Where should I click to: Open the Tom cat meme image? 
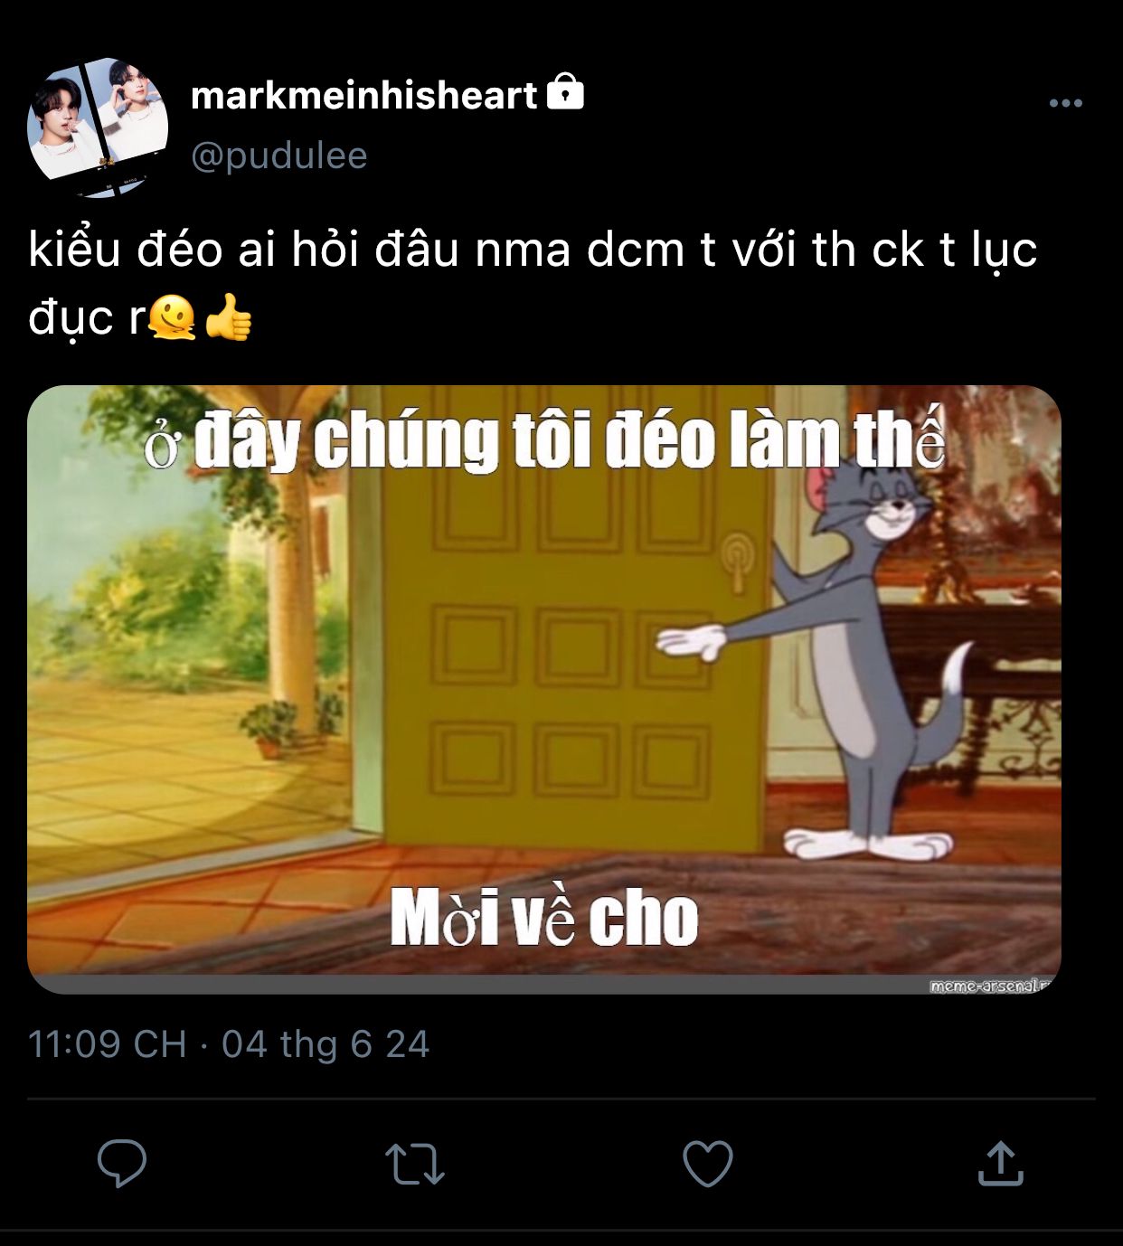544,690
